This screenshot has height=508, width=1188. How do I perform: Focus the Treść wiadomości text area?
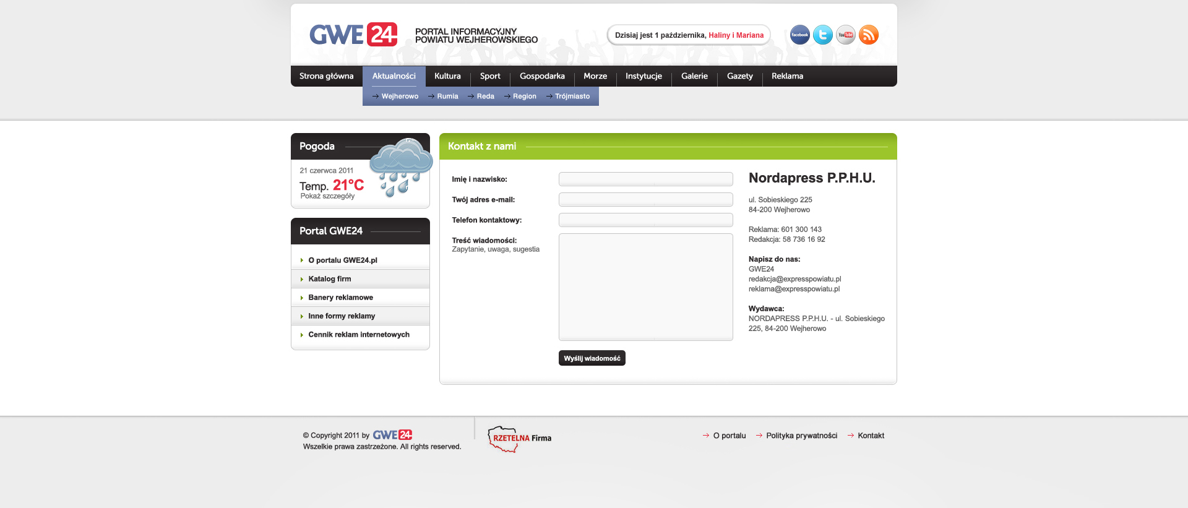pos(645,287)
